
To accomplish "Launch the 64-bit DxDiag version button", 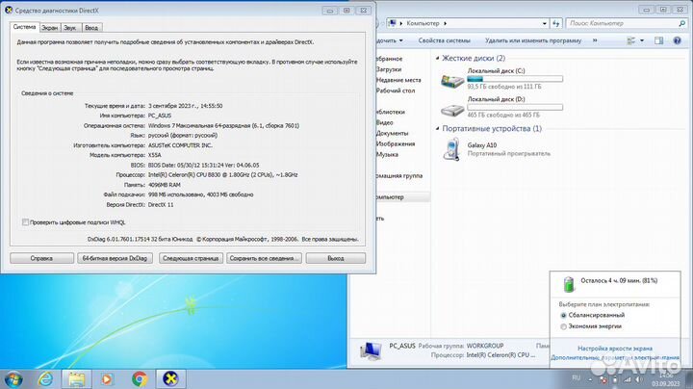I will 115,258.
